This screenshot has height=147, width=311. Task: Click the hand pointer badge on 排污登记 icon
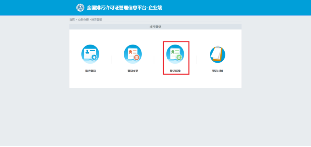[x=94, y=58]
